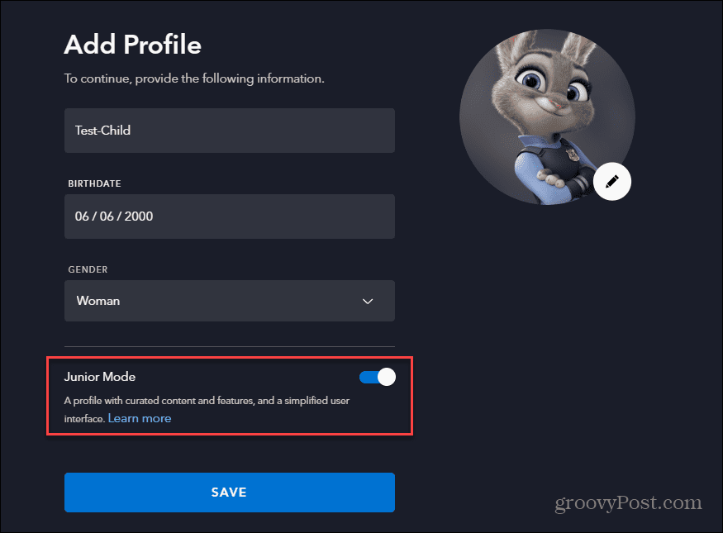Click the pencil edit icon on the avatar
The image size is (723, 533).
[x=612, y=181]
